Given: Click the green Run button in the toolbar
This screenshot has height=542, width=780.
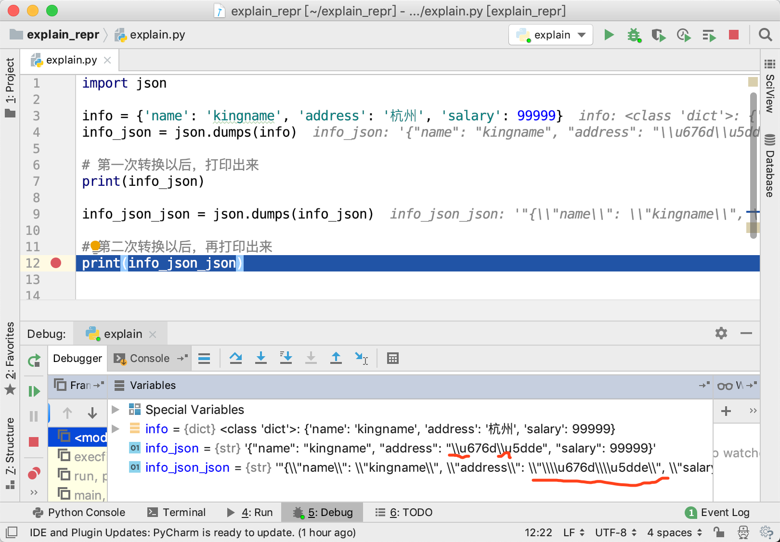Looking at the screenshot, I should [609, 35].
